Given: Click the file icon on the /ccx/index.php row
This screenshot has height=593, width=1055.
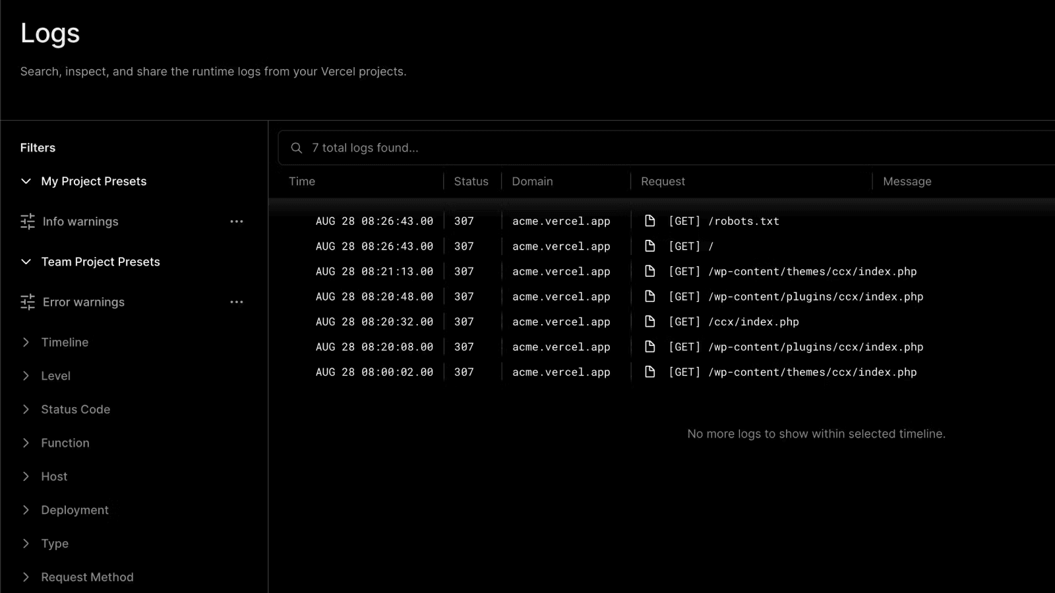Looking at the screenshot, I should 649,322.
